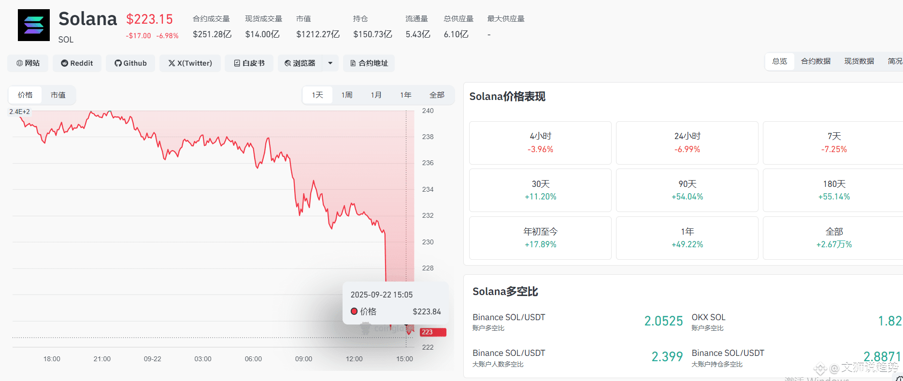This screenshot has height=381, width=903.
Task: Click the 180天 +55.14% performance card
Action: click(x=834, y=190)
